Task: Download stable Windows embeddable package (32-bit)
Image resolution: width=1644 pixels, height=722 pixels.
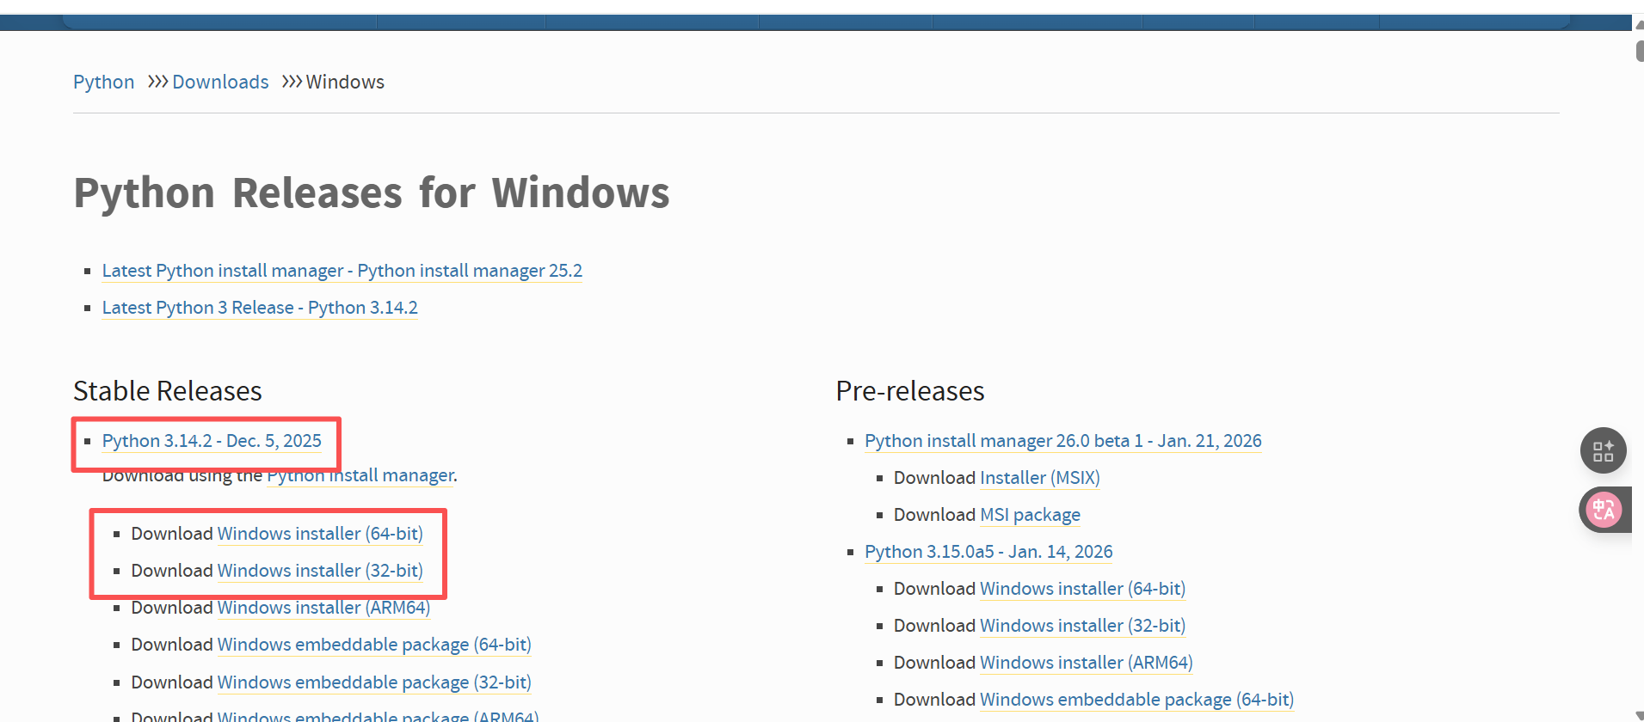Action: click(x=374, y=682)
